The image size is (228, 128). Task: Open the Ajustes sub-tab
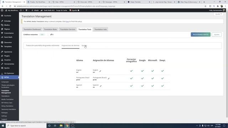pos(84,46)
